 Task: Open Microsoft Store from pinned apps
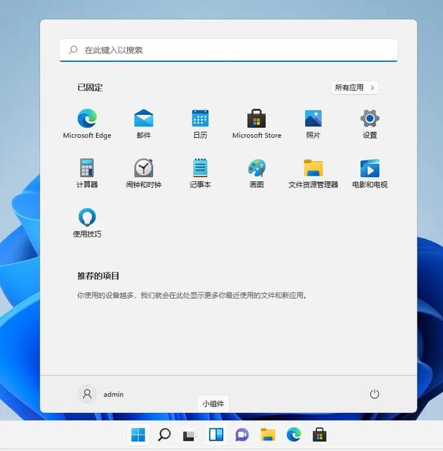257,124
